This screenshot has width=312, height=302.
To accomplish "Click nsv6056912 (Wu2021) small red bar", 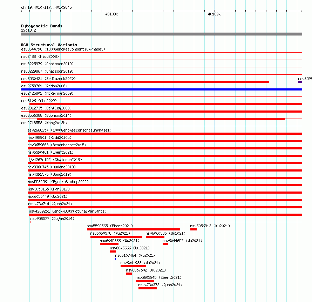I will pos(194,229).
